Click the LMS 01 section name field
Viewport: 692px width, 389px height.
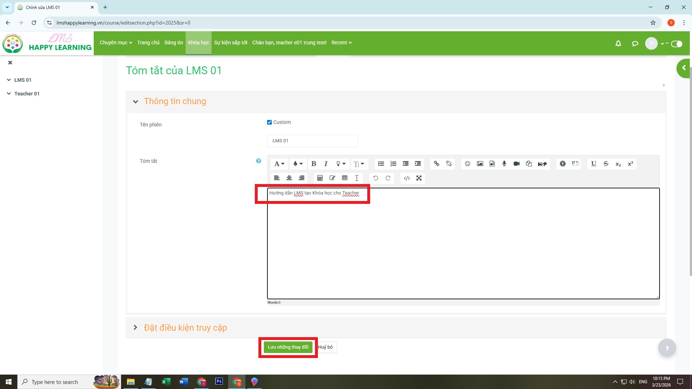coord(312,141)
